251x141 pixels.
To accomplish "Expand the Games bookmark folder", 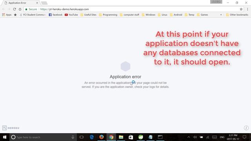I will click(x=202, y=15).
